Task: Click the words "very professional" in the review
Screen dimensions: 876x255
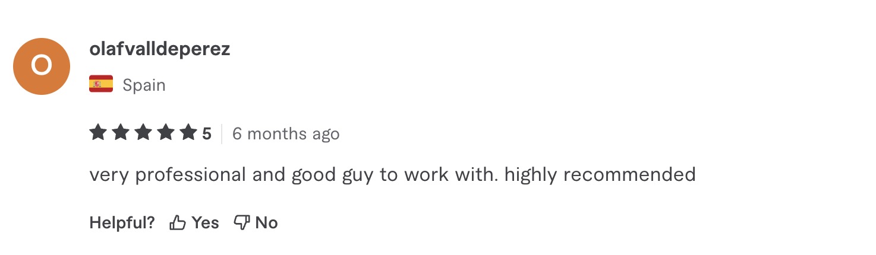Action: click(x=168, y=175)
